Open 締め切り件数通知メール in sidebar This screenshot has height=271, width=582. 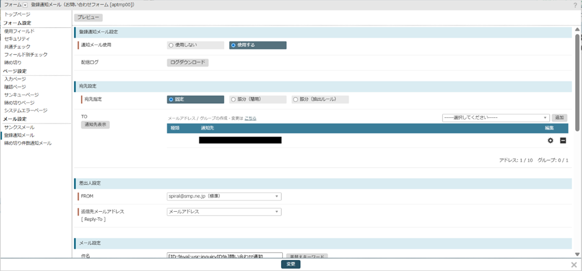[x=28, y=143]
